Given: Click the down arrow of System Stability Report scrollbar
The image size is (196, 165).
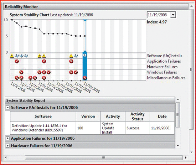Looking at the screenshot, I should coord(178,146).
